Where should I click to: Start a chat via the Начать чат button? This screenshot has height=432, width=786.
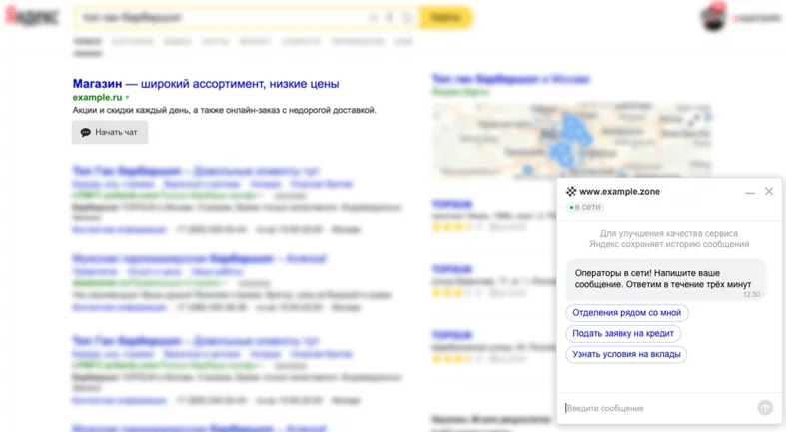coord(110,132)
